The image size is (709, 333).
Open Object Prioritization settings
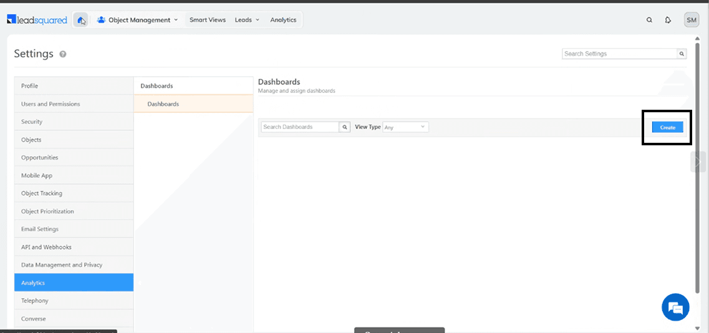click(74, 211)
